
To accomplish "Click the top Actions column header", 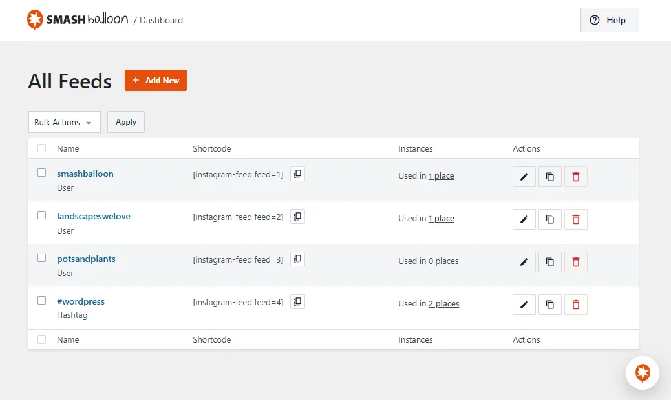I will [526, 148].
